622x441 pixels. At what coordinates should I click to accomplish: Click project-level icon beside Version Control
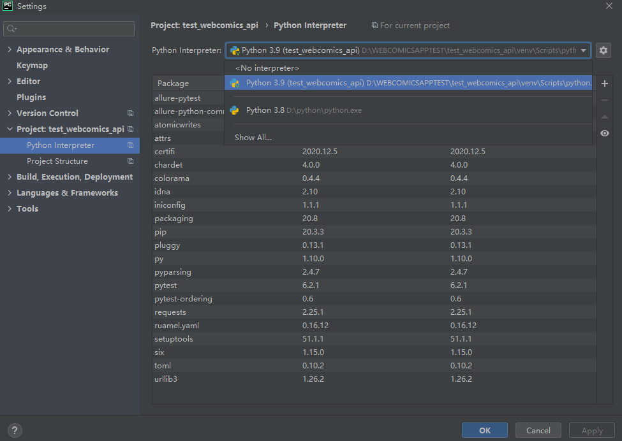click(x=130, y=113)
